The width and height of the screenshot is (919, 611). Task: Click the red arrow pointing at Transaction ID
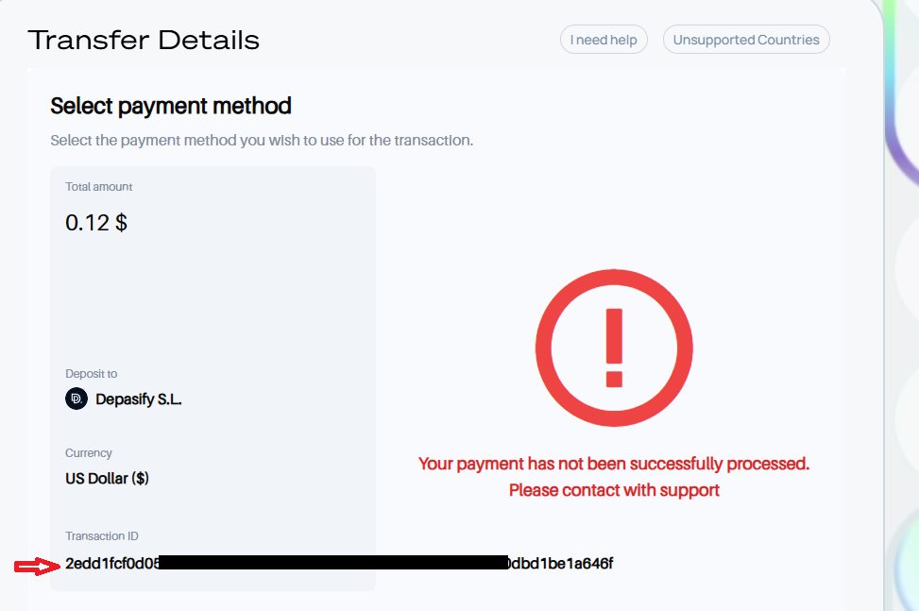(x=37, y=566)
